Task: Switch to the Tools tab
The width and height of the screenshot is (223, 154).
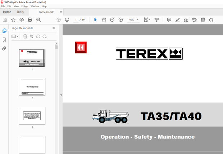Action: [x=20, y=12]
